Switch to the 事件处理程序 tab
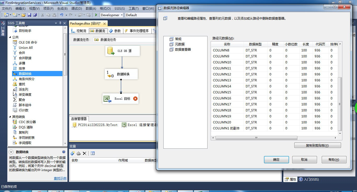The height and width of the screenshot is (192, 357). tap(137, 31)
